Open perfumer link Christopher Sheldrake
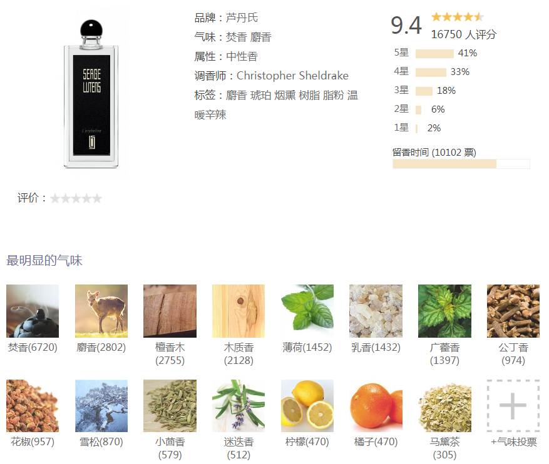Viewport: 549px width, 464px height. 292,76
